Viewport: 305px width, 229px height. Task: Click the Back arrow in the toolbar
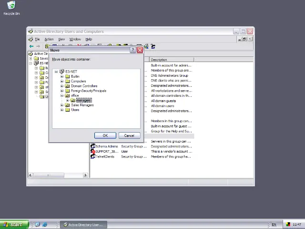click(x=31, y=46)
